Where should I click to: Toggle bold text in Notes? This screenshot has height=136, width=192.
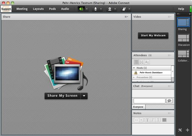(x=147, y=120)
